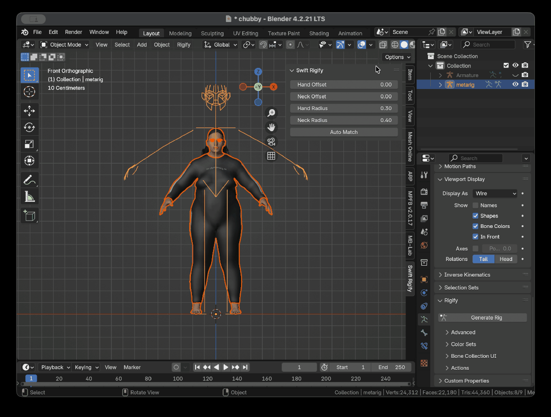This screenshot has height=417, width=551.
Task: Choose the Add Cube tool
Action: (x=29, y=216)
